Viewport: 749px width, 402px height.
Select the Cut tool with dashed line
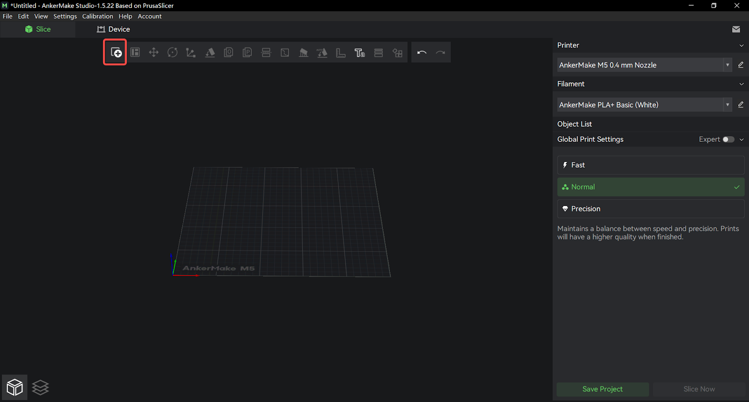(266, 52)
